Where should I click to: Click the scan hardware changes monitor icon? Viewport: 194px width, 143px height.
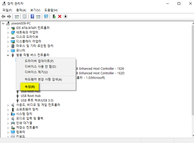coord(46,16)
